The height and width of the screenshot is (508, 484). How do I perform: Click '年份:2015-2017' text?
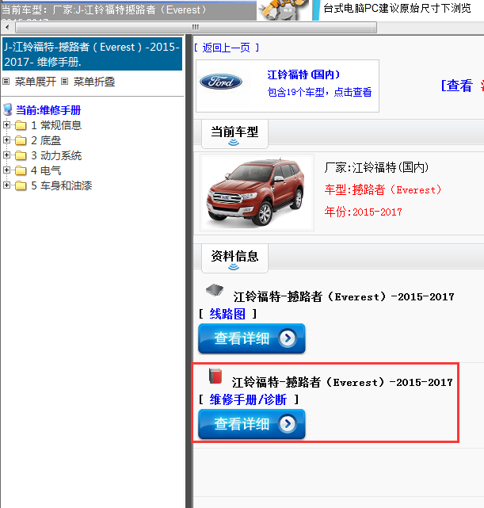click(x=363, y=212)
